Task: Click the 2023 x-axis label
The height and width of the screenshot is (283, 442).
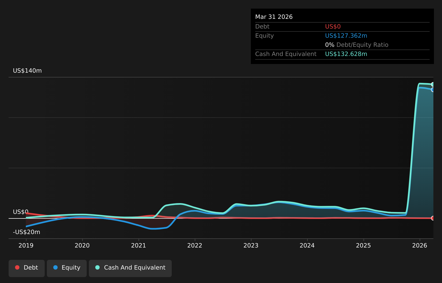Action: point(251,246)
